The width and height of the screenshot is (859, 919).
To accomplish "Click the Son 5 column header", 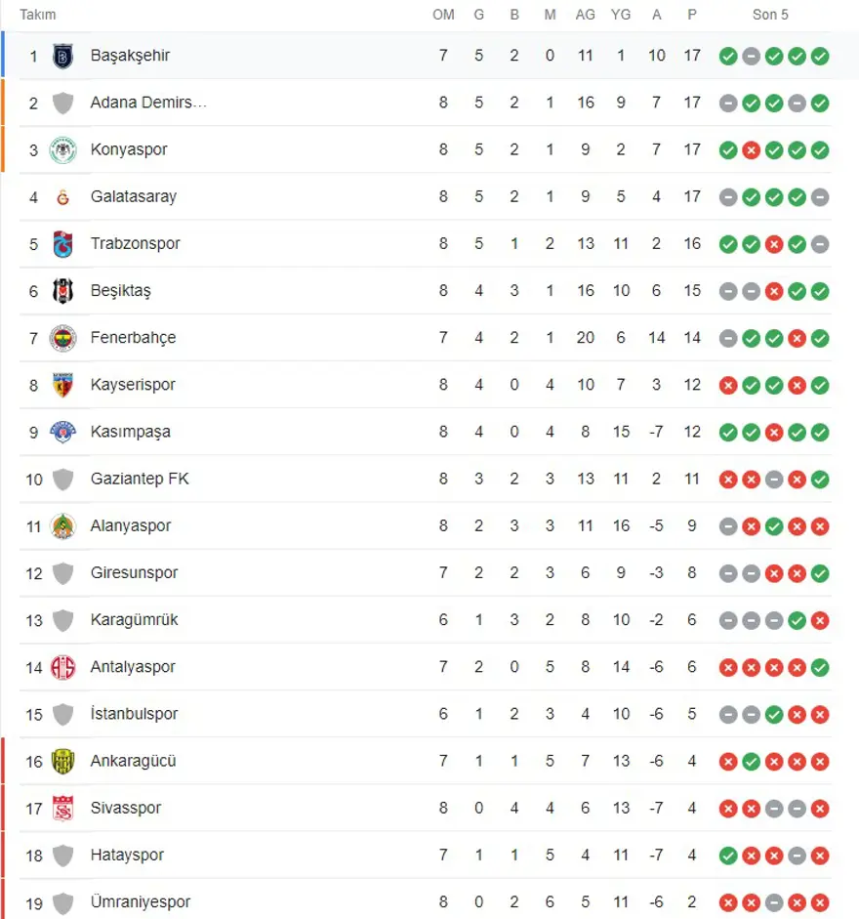I will pyautogui.click(x=770, y=15).
